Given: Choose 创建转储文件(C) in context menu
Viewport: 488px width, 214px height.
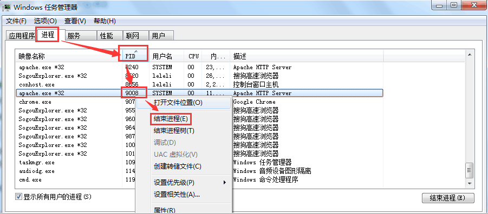Looking at the screenshot, I should (x=184, y=166).
